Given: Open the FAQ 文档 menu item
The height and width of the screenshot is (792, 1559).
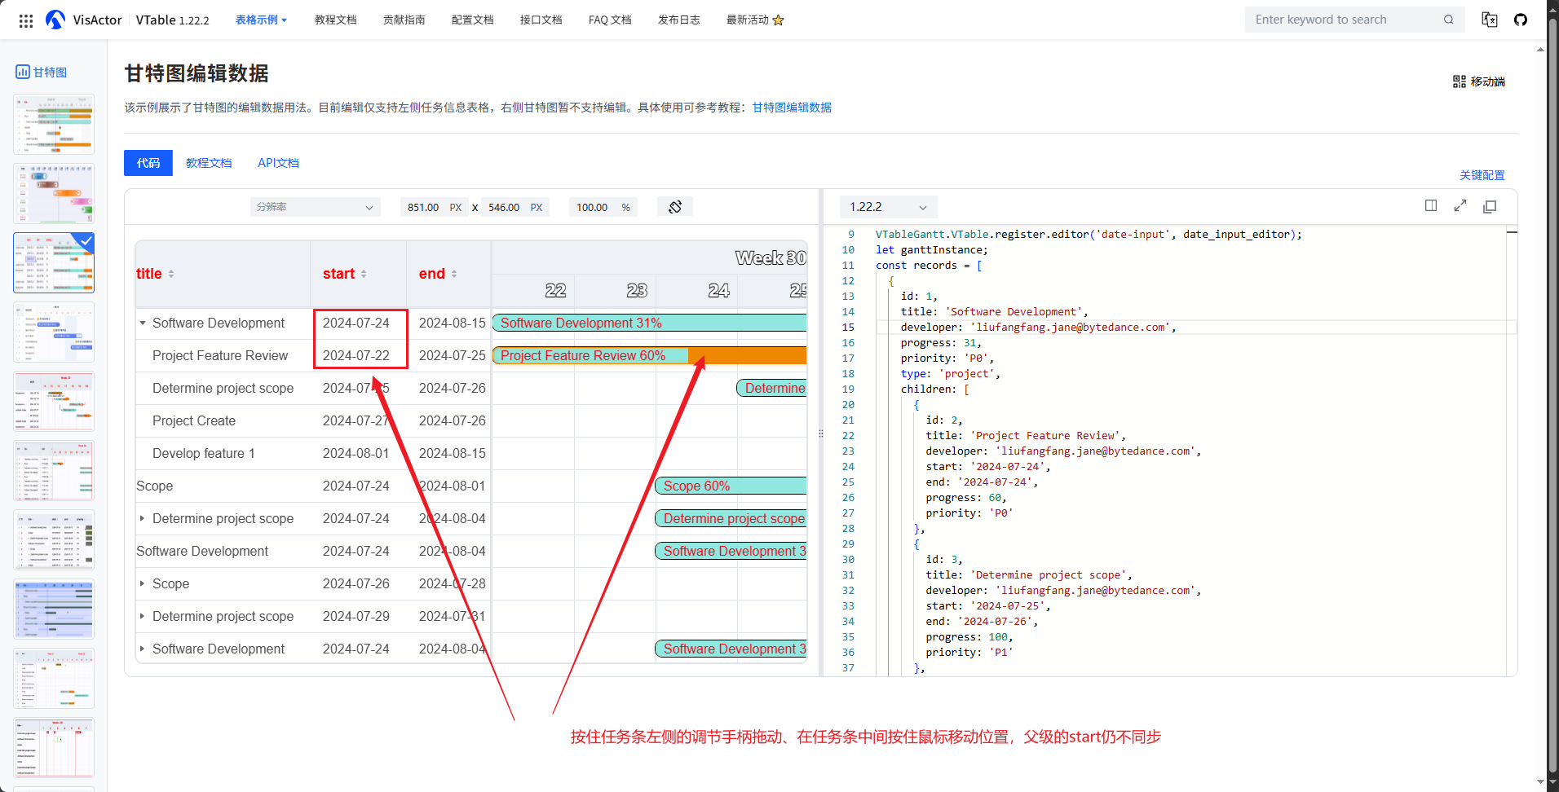Looking at the screenshot, I should 610,20.
